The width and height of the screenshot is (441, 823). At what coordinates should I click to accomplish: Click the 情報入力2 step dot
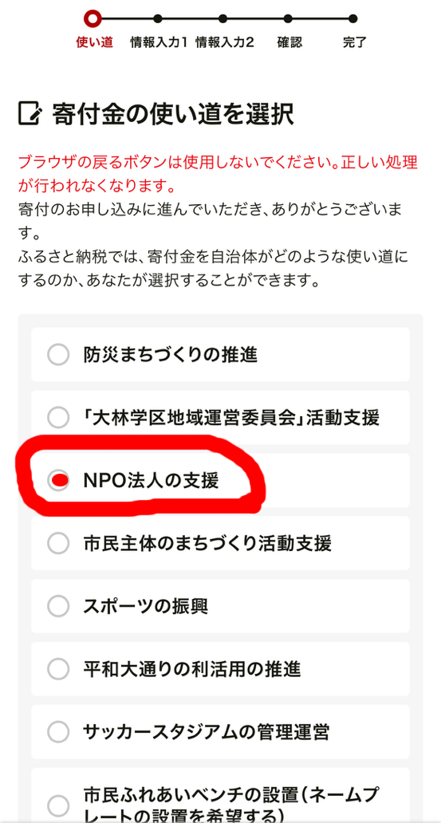(x=222, y=18)
